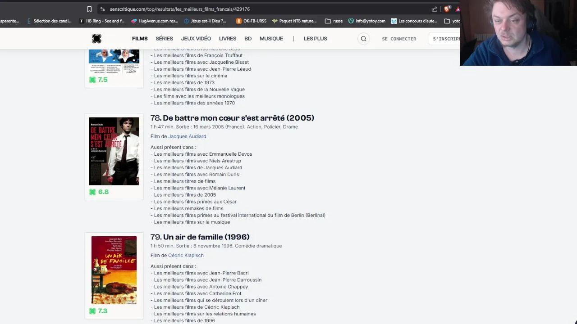Open 'Les meilleurs films avec Jean-Pierre Léaud'
The height and width of the screenshot is (324, 577).
pyautogui.click(x=202, y=69)
